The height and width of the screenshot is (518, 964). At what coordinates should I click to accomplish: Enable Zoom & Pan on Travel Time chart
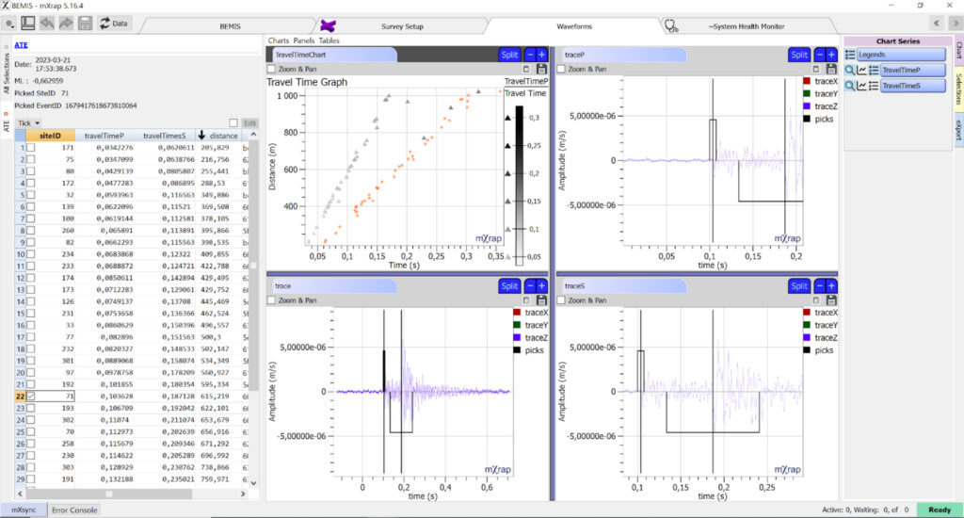272,69
